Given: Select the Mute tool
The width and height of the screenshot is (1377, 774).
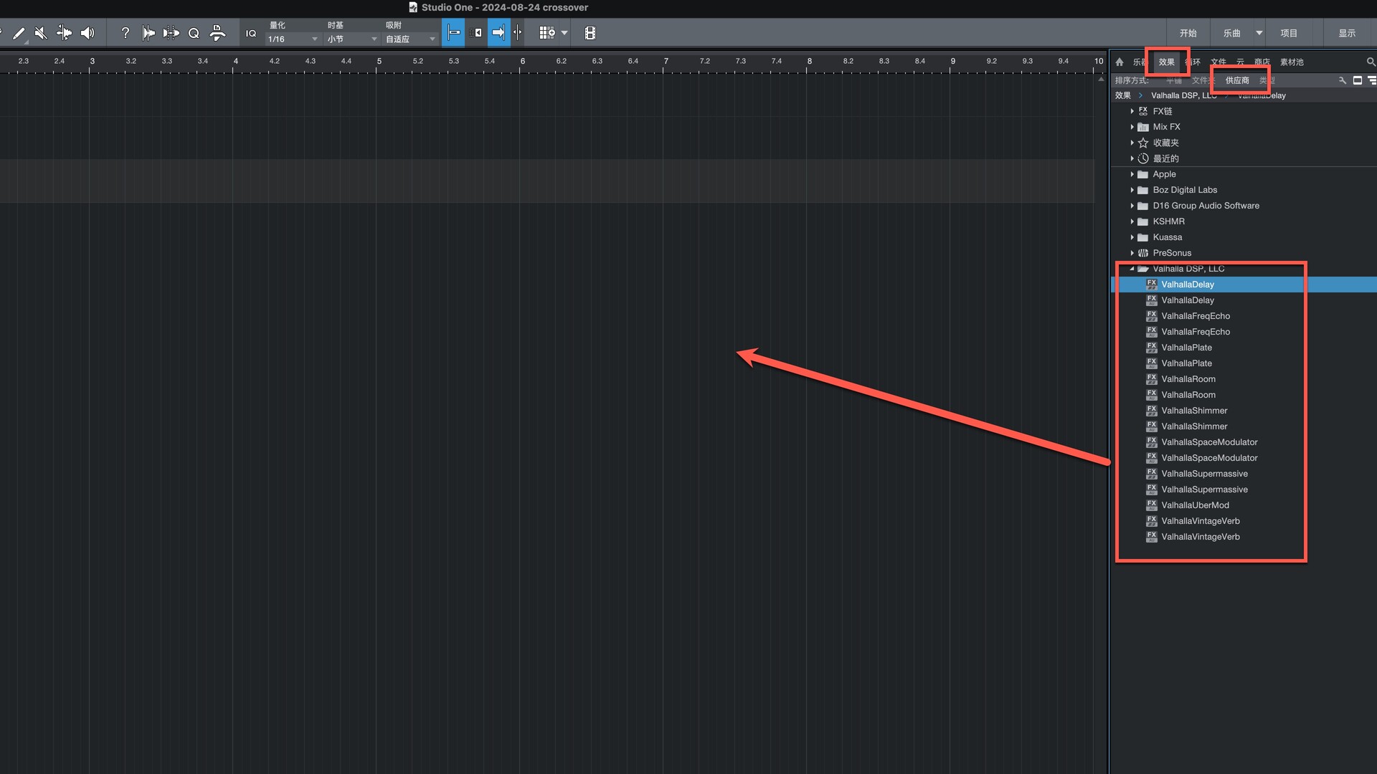Looking at the screenshot, I should pos(41,33).
